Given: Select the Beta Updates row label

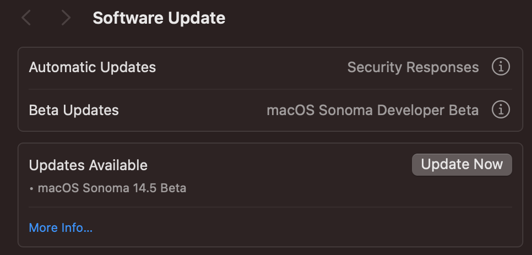Looking at the screenshot, I should pyautogui.click(x=74, y=110).
